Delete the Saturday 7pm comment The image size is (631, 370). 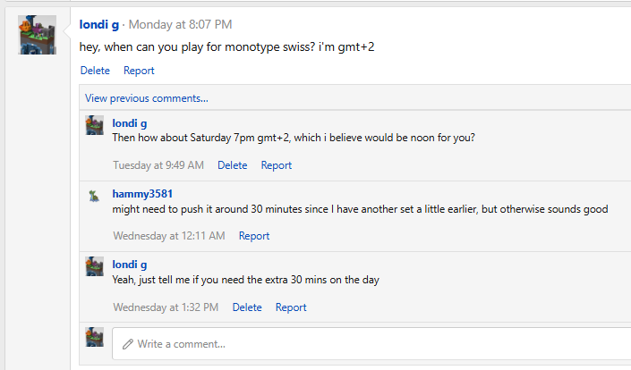(x=233, y=165)
